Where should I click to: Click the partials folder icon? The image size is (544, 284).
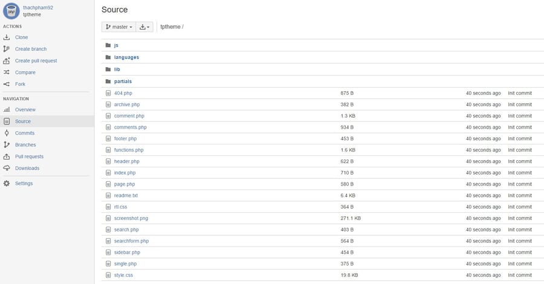[108, 82]
